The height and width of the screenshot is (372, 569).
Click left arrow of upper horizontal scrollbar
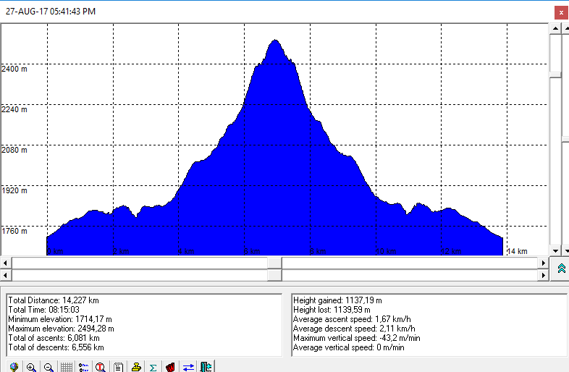click(x=5, y=263)
